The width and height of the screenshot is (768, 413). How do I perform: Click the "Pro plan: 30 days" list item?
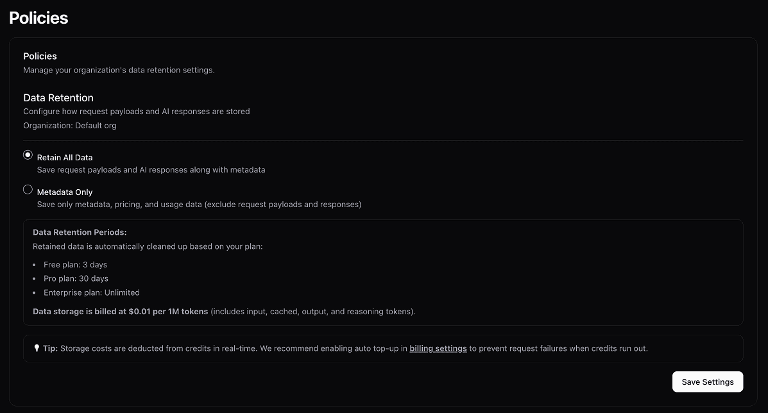76,278
